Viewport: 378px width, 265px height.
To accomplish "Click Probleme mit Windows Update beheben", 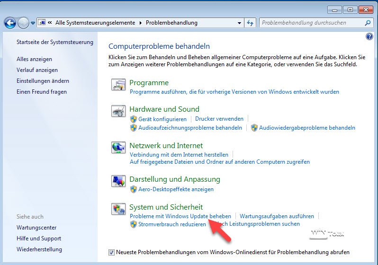I will pyautogui.click(x=180, y=216).
